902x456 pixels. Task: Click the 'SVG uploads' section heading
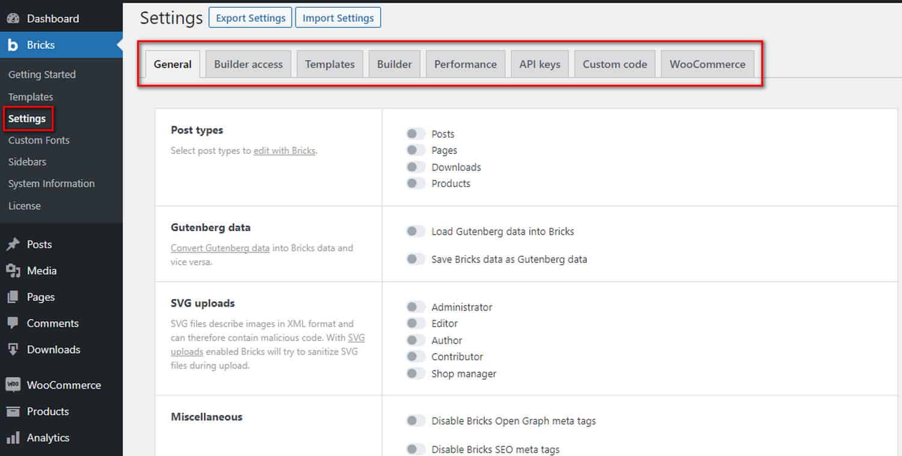click(203, 303)
